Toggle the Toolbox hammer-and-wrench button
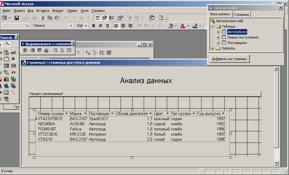 pyautogui.click(x=105, y=18)
